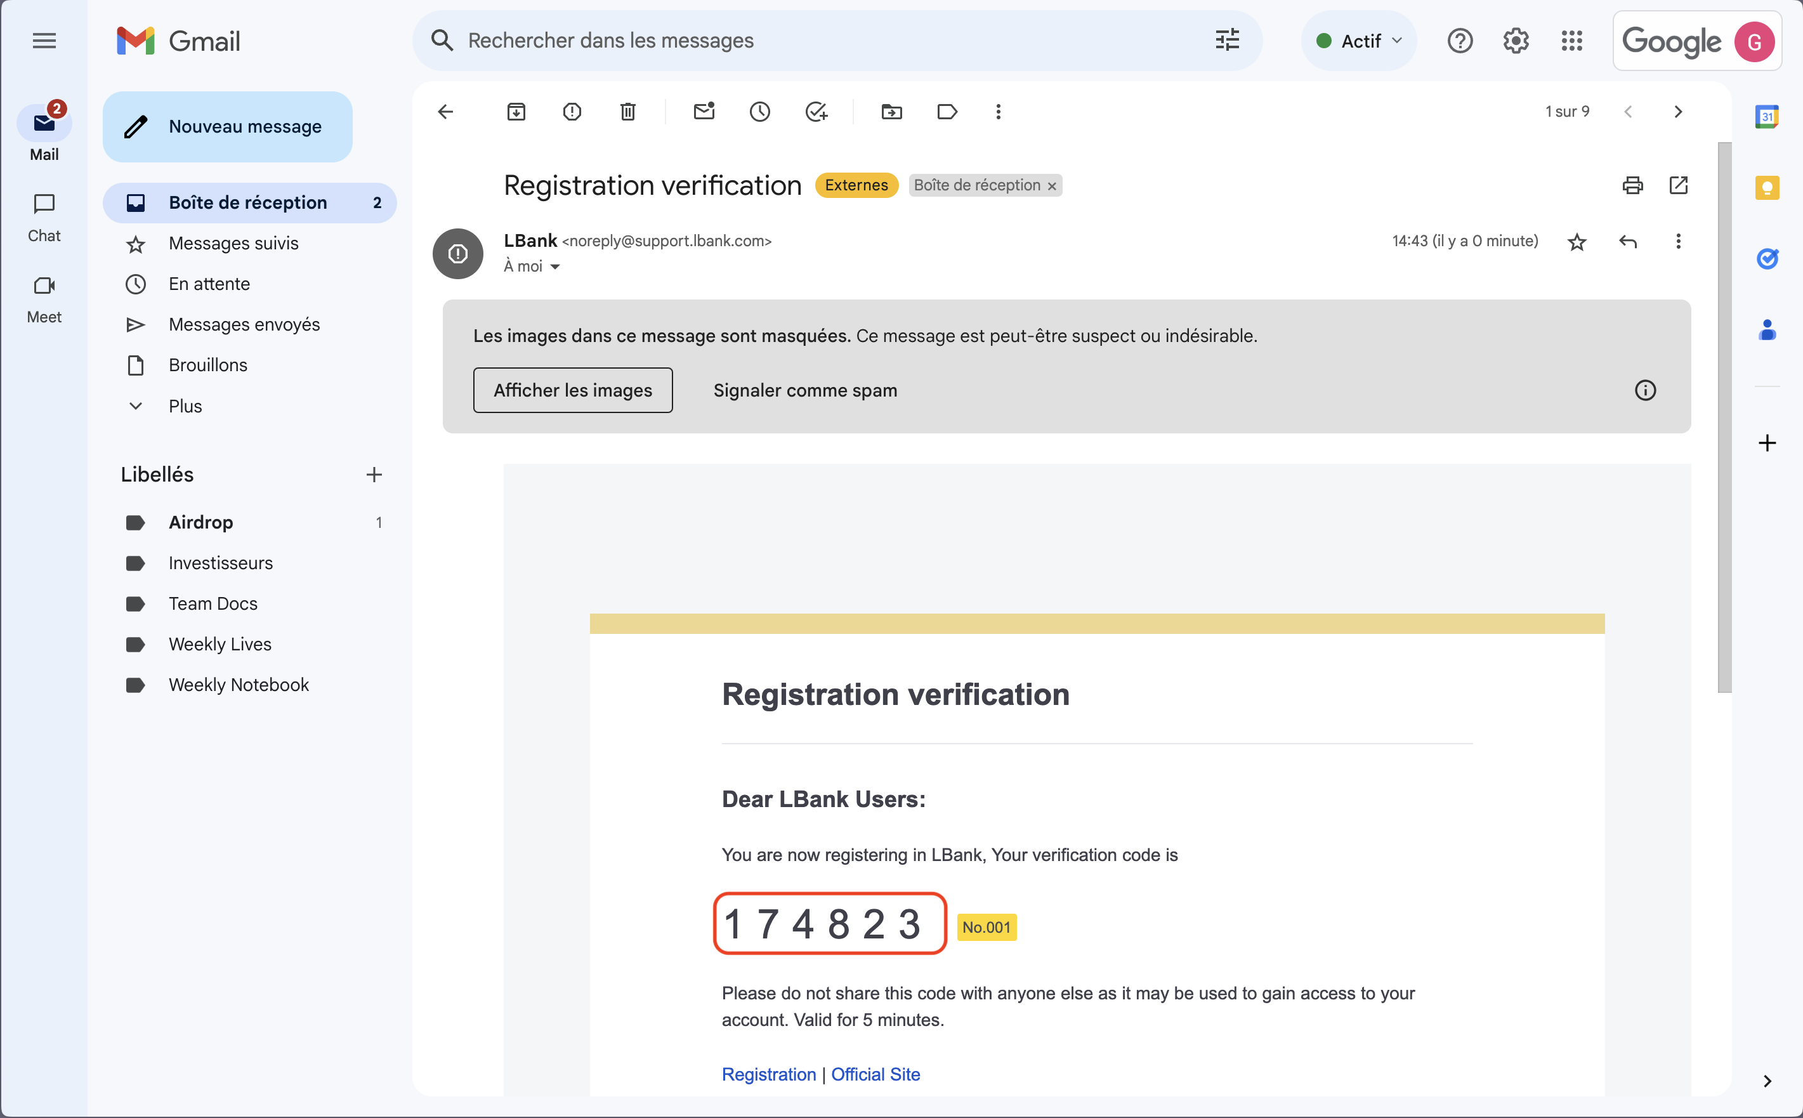Mark email as unread
The image size is (1803, 1118).
(704, 112)
